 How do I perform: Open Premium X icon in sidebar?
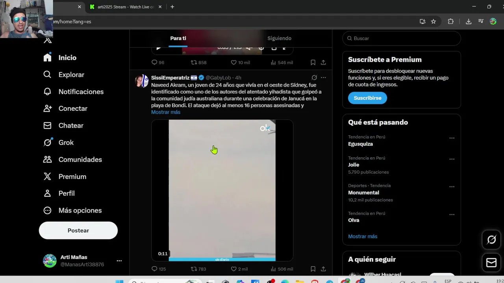[48, 176]
